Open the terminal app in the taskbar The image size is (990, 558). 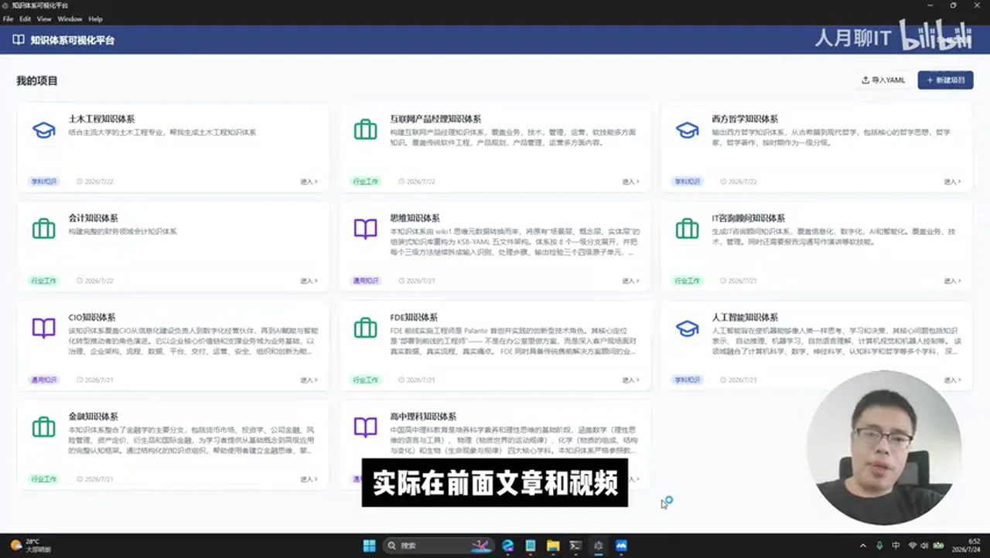(575, 546)
